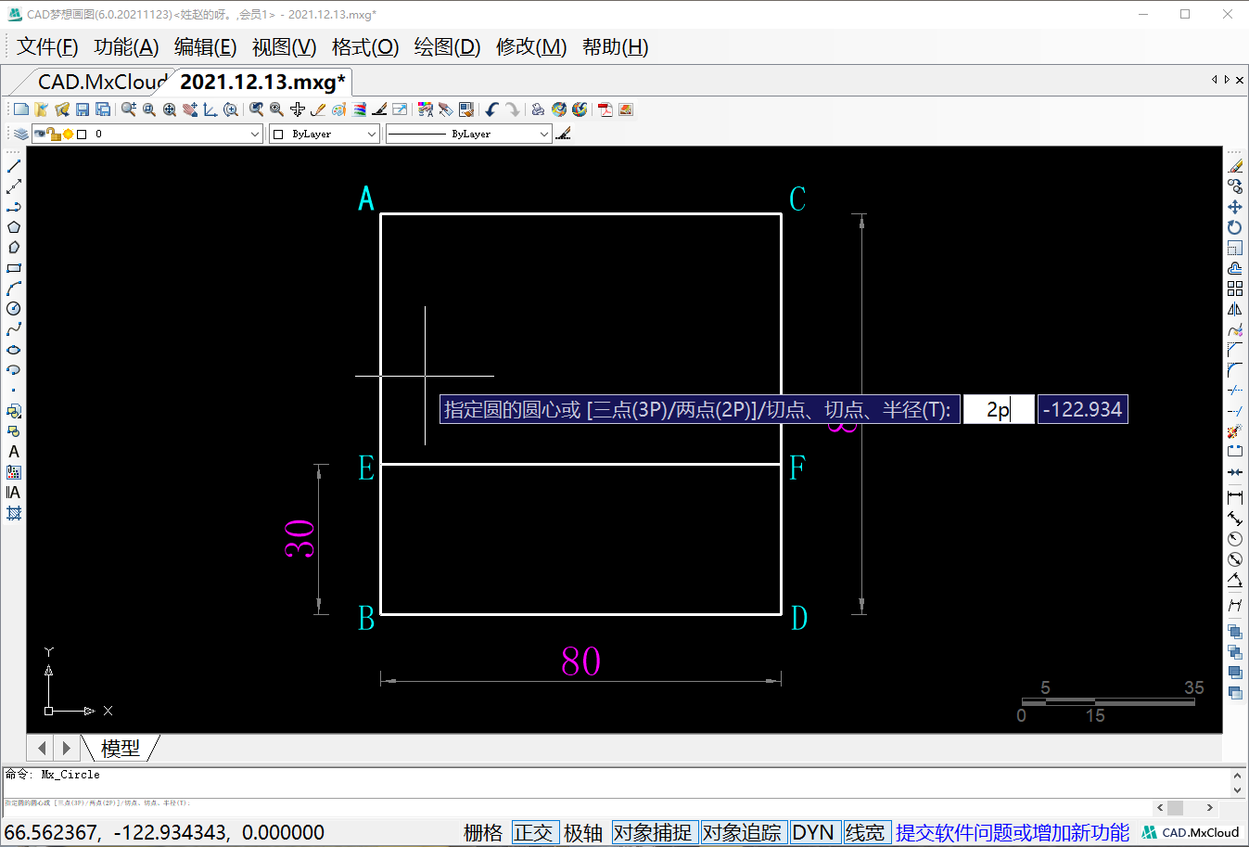Screen dimensions: 1249x847
Task: Open the Array tool
Action: click(1235, 289)
